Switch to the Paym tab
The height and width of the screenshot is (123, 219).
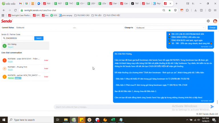(x=157, y=3)
